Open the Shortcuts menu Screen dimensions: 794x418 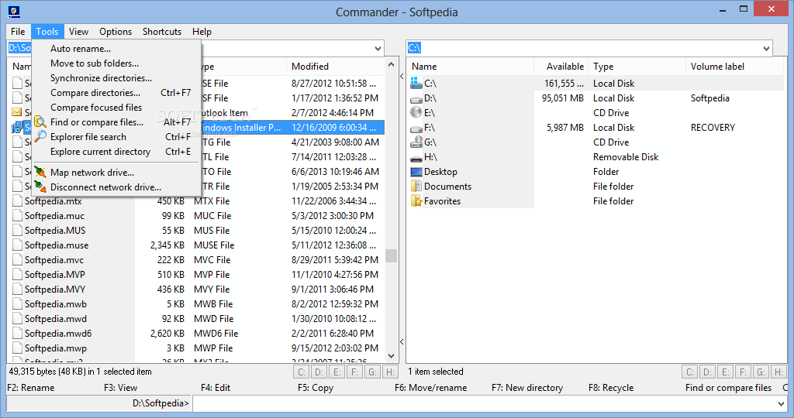[x=162, y=31]
